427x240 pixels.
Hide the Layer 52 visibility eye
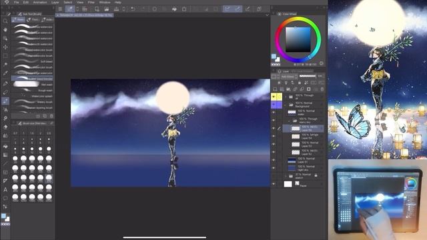[274, 152]
